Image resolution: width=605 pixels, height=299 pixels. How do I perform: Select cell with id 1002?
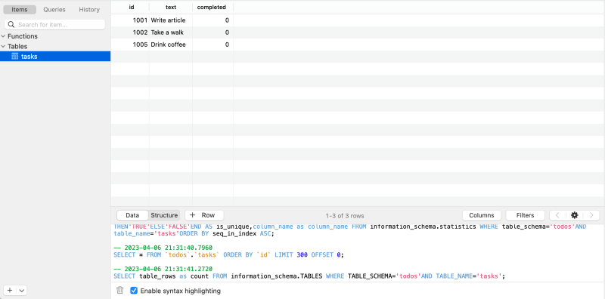(x=130, y=32)
